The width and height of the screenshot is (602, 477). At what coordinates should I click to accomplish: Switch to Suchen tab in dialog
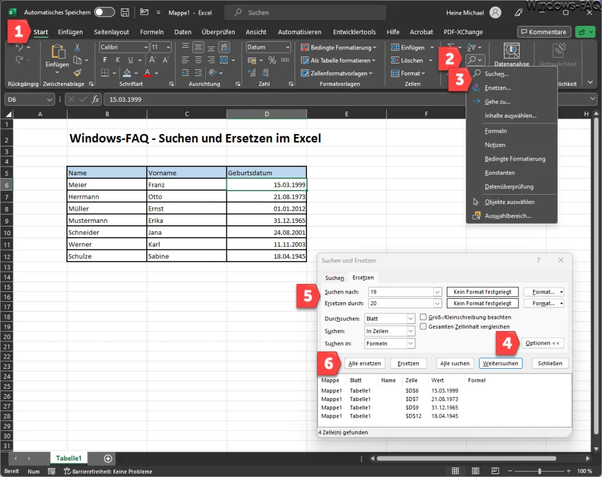pyautogui.click(x=335, y=278)
